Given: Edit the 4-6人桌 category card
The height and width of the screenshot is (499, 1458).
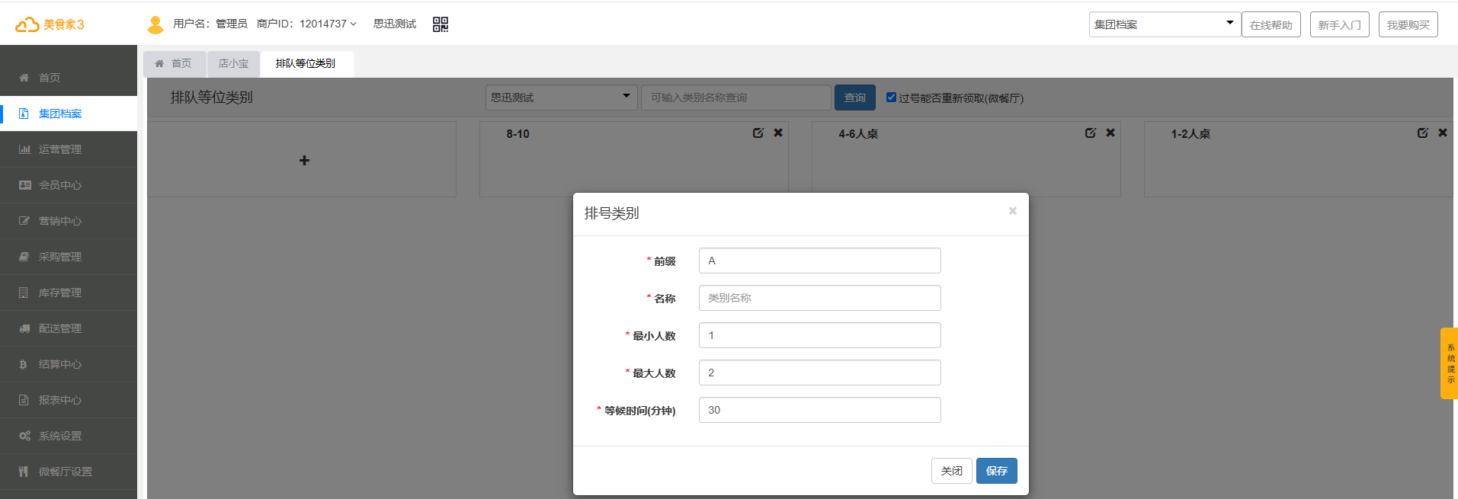Looking at the screenshot, I should click(1090, 133).
